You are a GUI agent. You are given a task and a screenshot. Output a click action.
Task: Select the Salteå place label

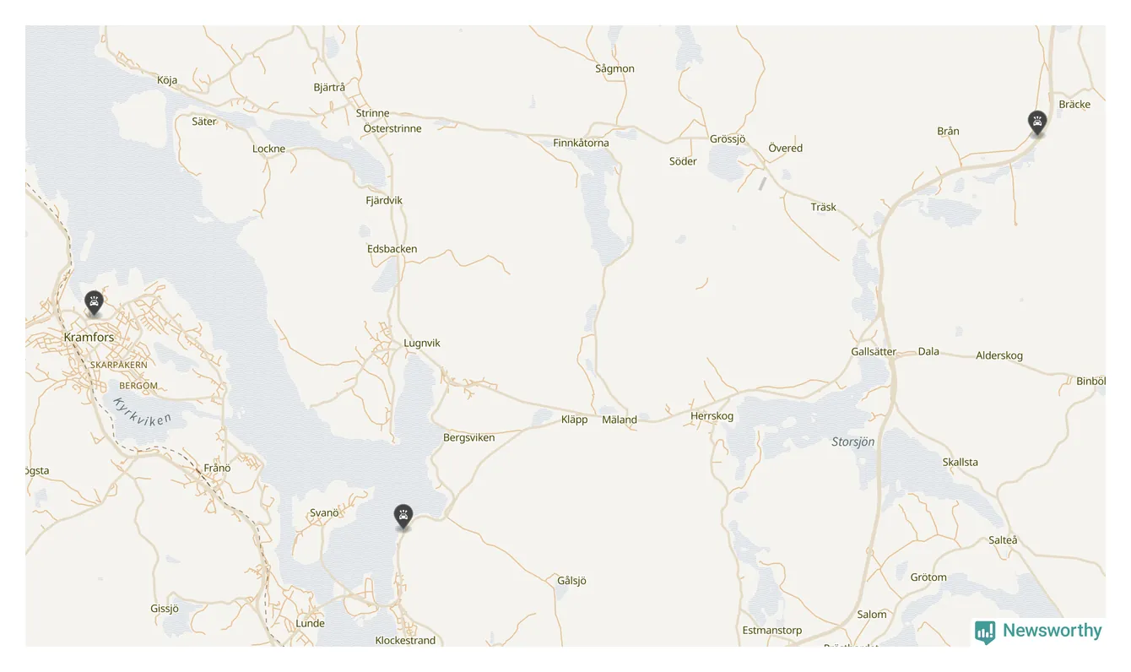tap(1003, 540)
